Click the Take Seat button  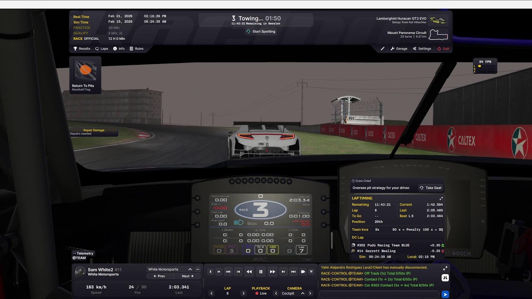coord(430,188)
